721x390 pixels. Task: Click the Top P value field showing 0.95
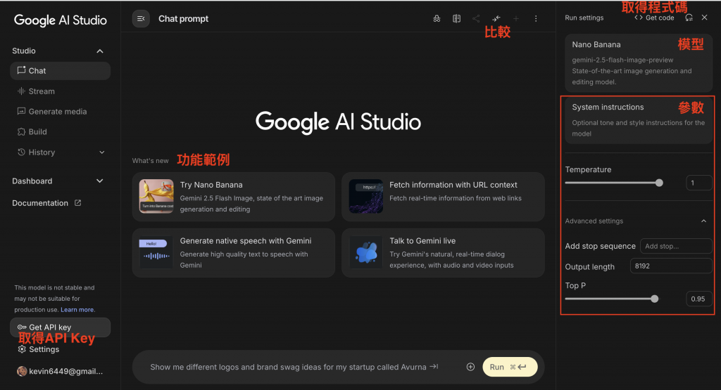click(x=699, y=299)
